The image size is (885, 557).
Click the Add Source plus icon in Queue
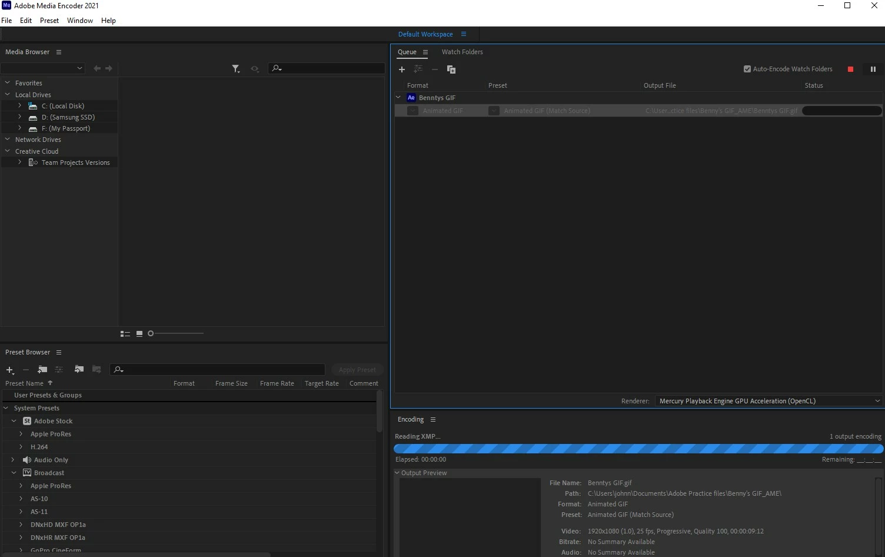pyautogui.click(x=402, y=69)
